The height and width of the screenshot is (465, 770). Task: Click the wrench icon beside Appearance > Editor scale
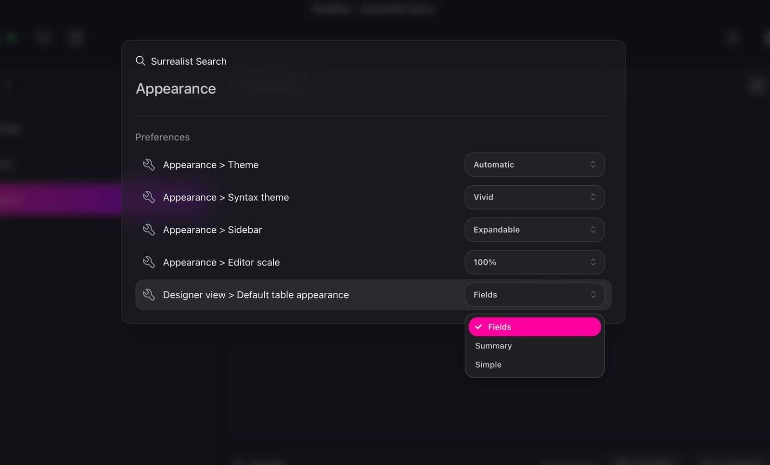[x=149, y=262]
